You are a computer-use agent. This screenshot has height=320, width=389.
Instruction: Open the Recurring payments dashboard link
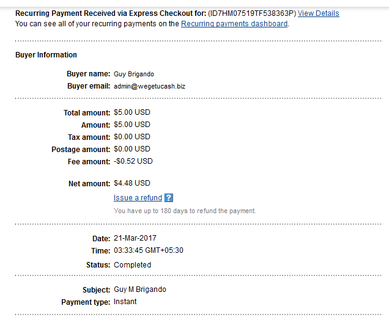tap(234, 24)
